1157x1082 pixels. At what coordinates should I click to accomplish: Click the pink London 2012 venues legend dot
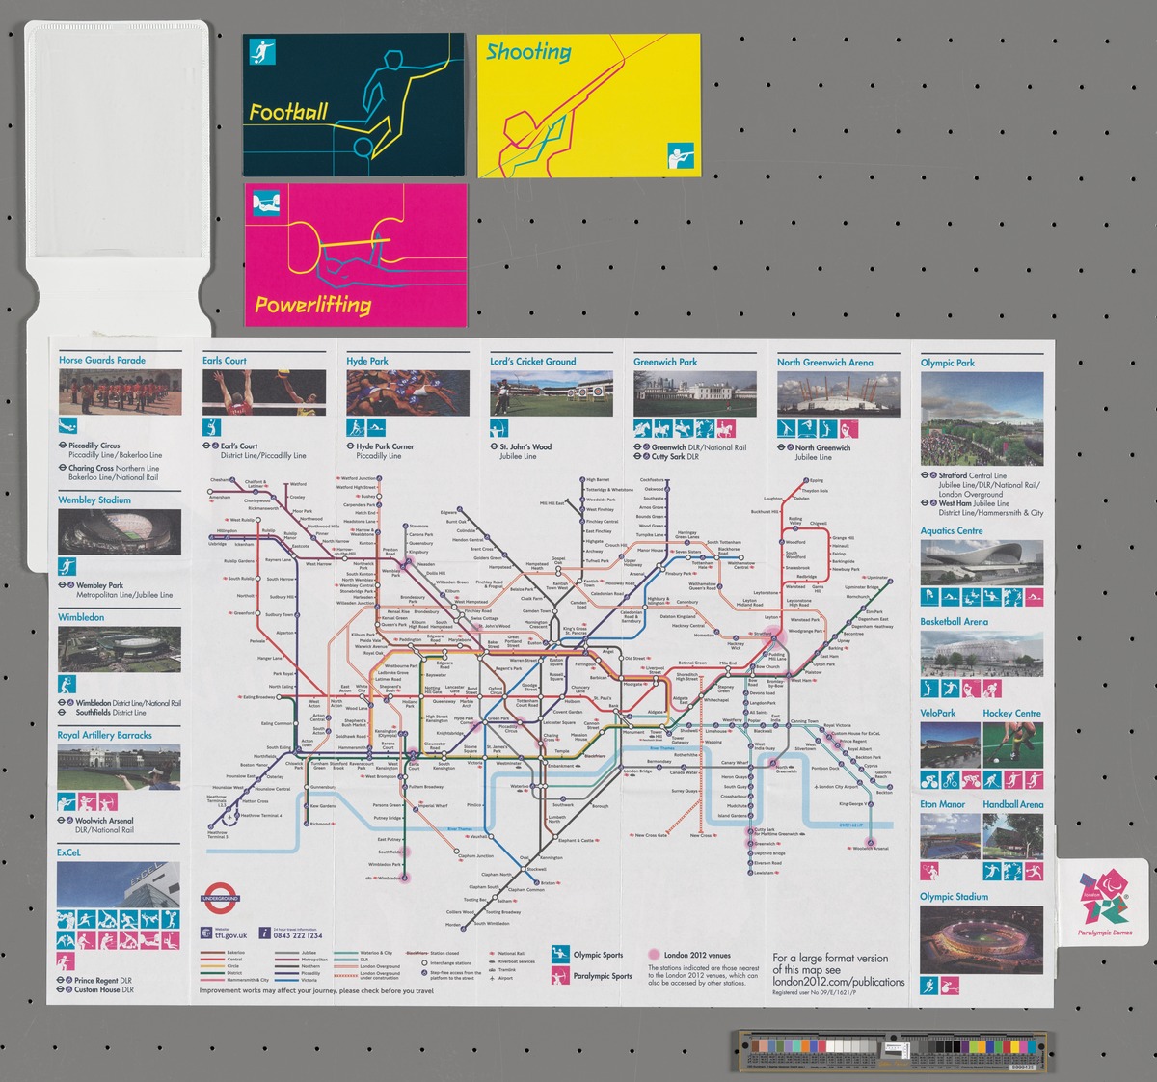[x=654, y=955]
